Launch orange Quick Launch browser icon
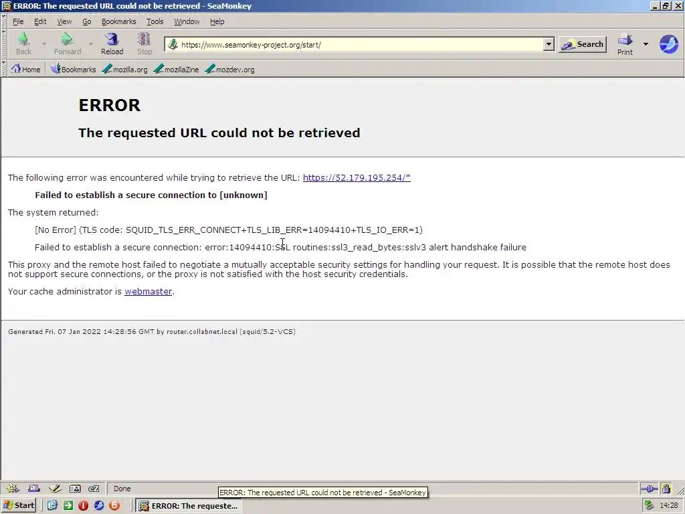 [114, 506]
